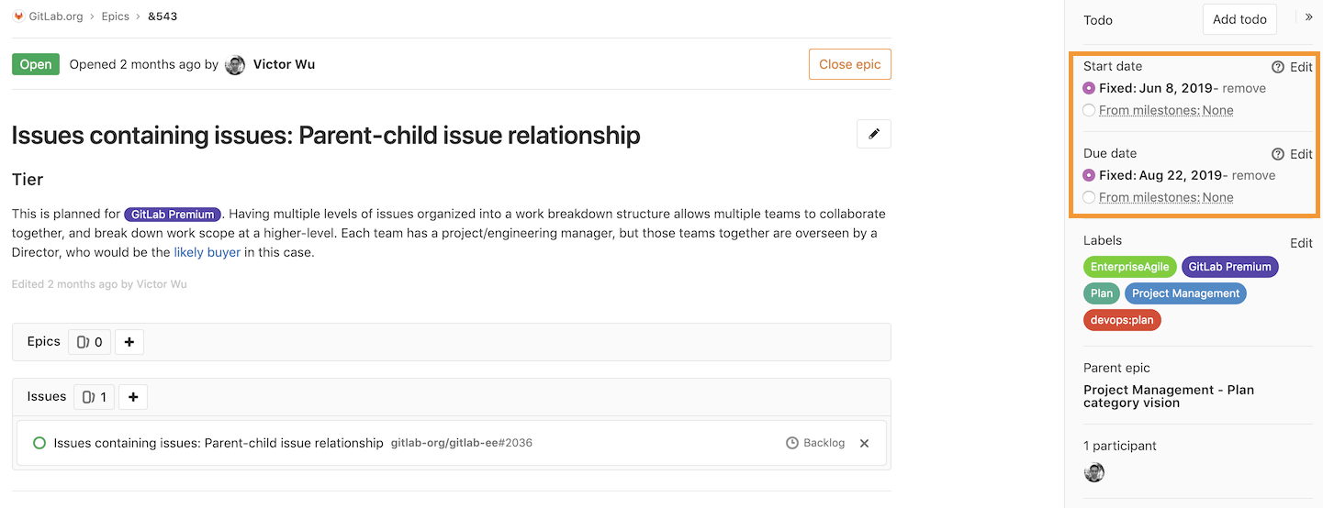1323x508 pixels.
Task: Open Labels Edit dropdown
Action: tap(1301, 243)
